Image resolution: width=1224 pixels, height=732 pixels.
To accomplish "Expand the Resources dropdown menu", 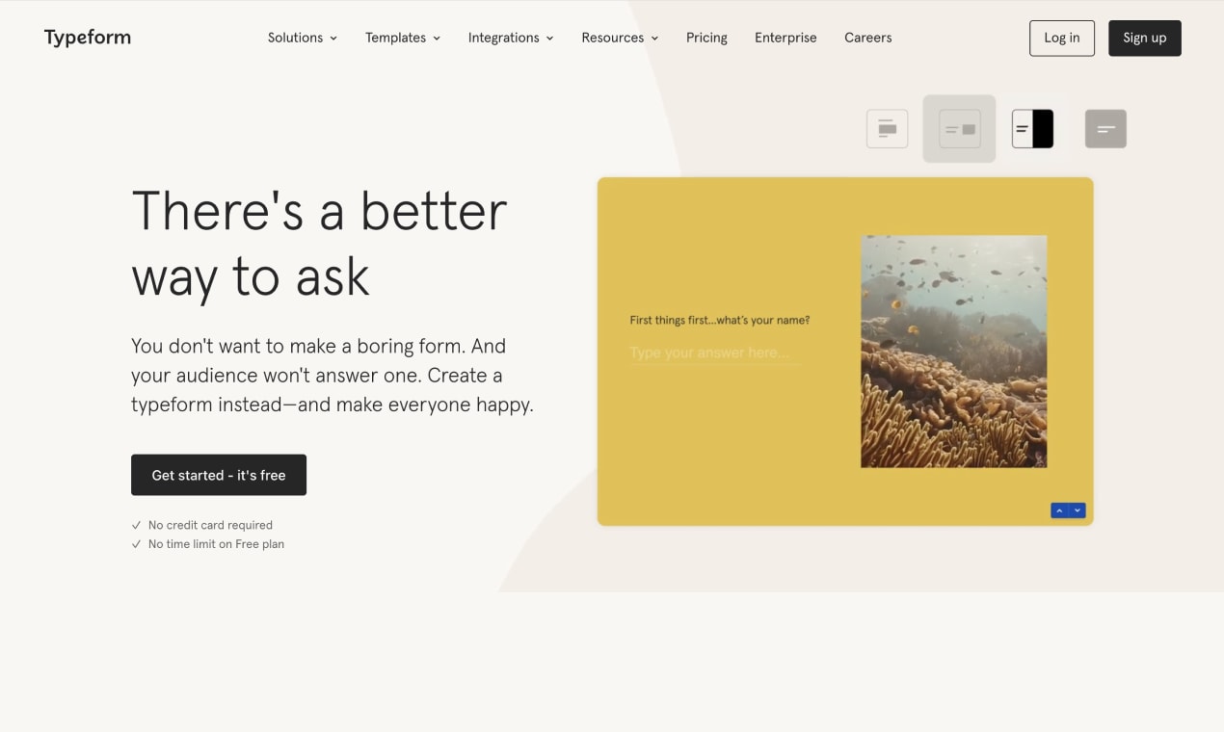I will 620,38.
